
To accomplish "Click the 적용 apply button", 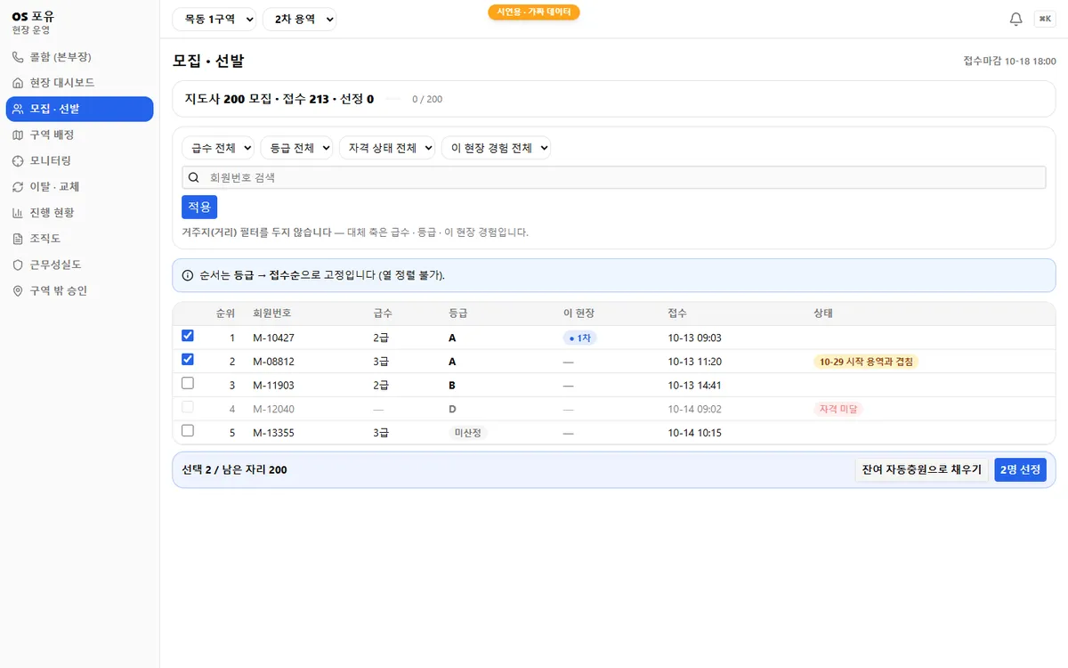I will click(199, 207).
